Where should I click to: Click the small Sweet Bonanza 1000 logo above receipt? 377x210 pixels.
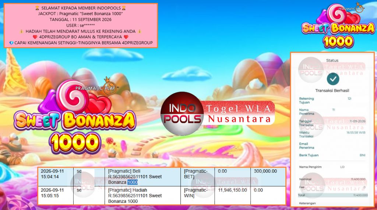coord(338,25)
